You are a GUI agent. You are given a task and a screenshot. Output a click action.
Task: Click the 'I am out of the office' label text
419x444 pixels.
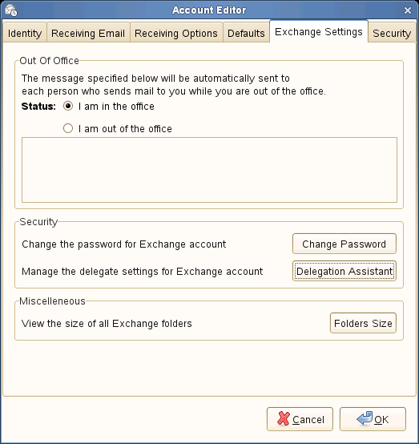point(125,129)
